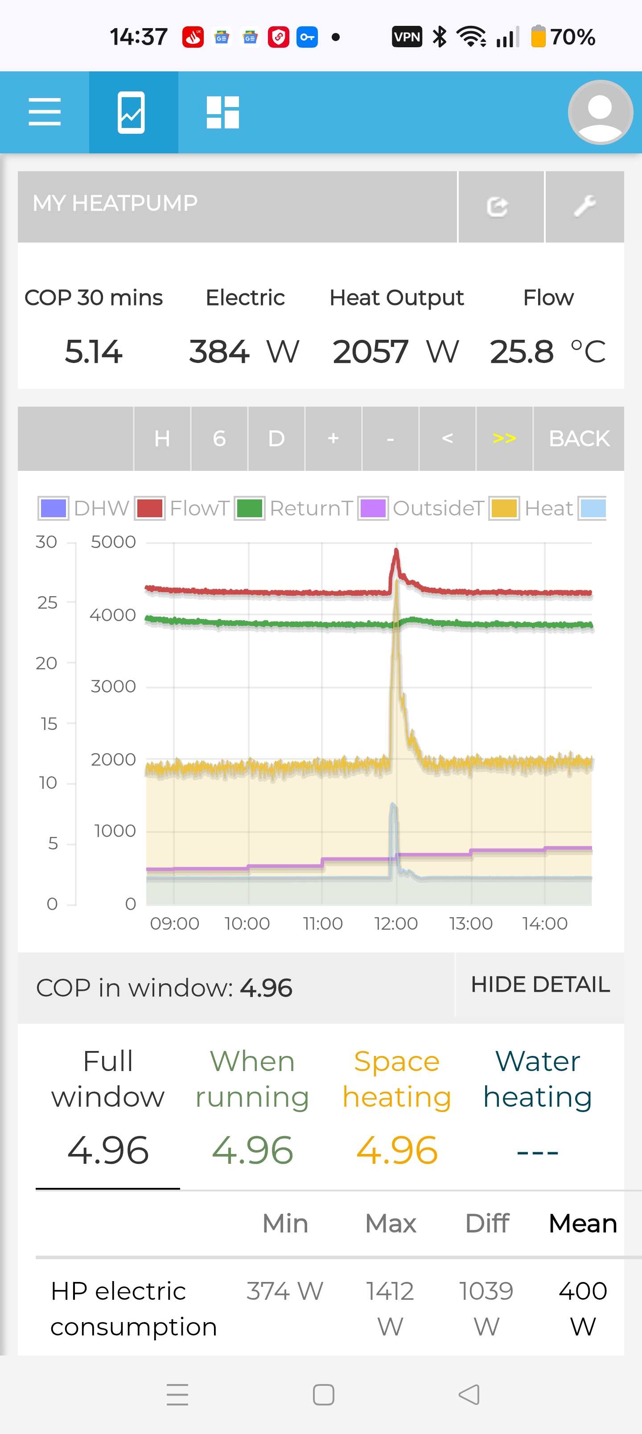Screen dimensions: 642x1434
Task: Open the dashboards grid icon
Action: pyautogui.click(x=223, y=112)
